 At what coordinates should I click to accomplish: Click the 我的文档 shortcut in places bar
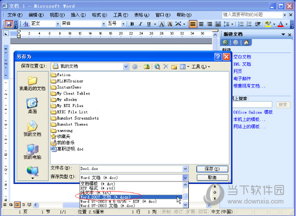pos(32,128)
